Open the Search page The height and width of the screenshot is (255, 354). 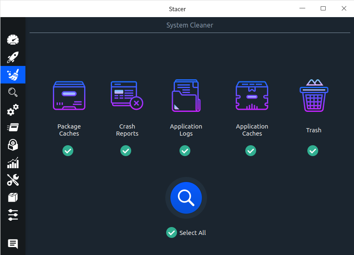(x=12, y=92)
